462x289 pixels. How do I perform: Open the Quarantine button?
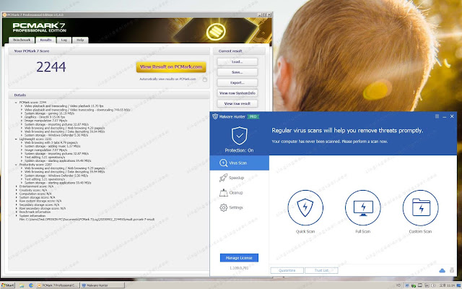[x=287, y=270]
